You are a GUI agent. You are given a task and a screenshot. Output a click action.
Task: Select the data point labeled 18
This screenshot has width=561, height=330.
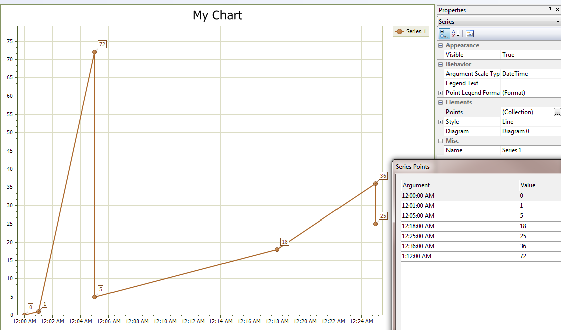[277, 249]
